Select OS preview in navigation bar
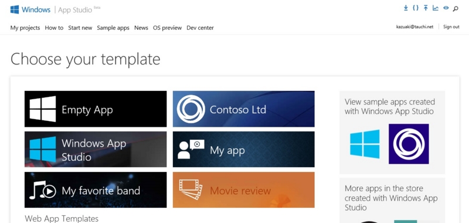Image resolution: width=469 pixels, height=223 pixels. [167, 28]
